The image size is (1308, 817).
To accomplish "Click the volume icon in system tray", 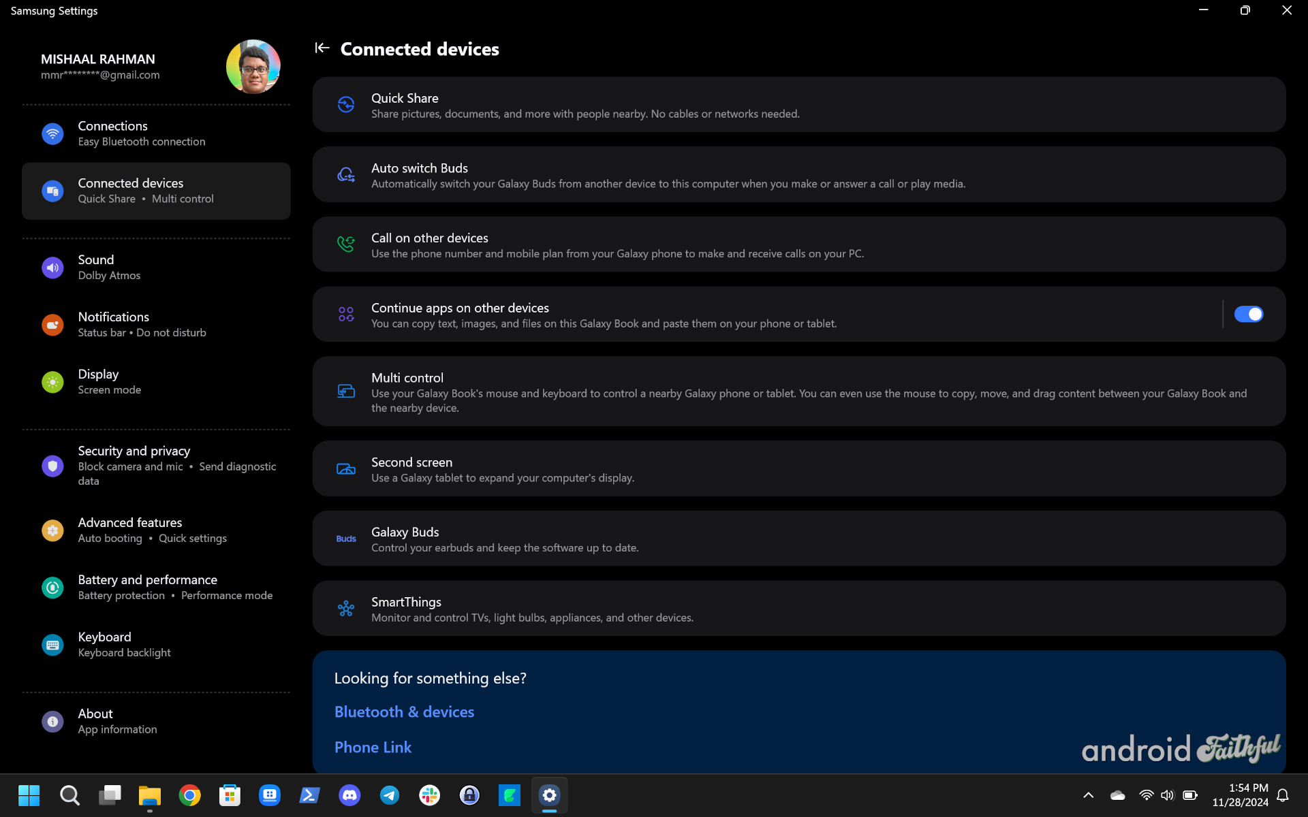I will [x=1168, y=795].
